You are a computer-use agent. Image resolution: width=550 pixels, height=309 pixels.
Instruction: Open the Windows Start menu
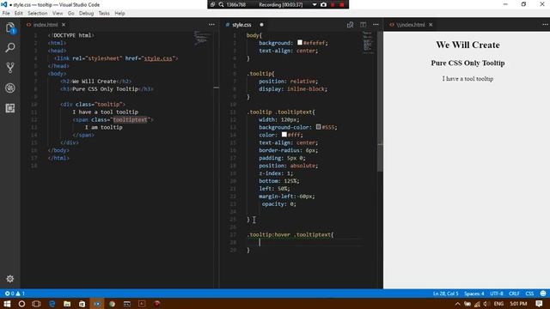click(7, 304)
